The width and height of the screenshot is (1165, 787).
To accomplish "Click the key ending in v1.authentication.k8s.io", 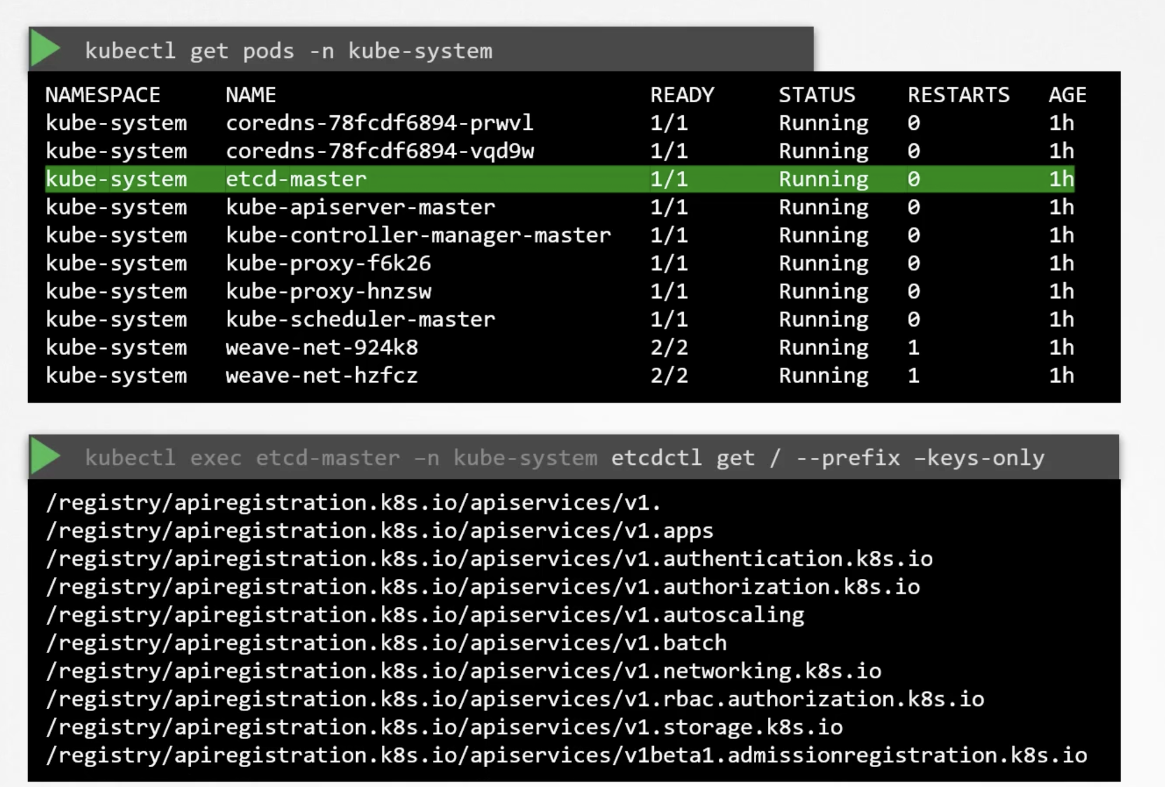I will [489, 559].
